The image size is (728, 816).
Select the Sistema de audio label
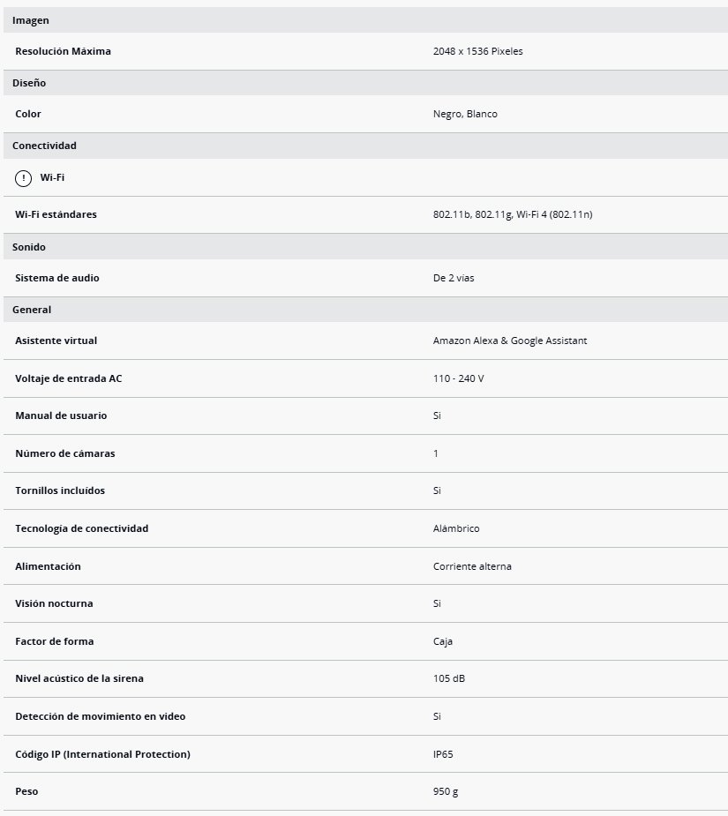(57, 278)
